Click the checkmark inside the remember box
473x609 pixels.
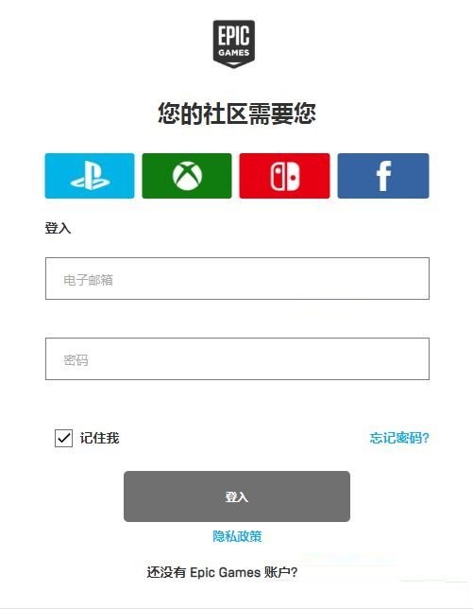click(63, 438)
